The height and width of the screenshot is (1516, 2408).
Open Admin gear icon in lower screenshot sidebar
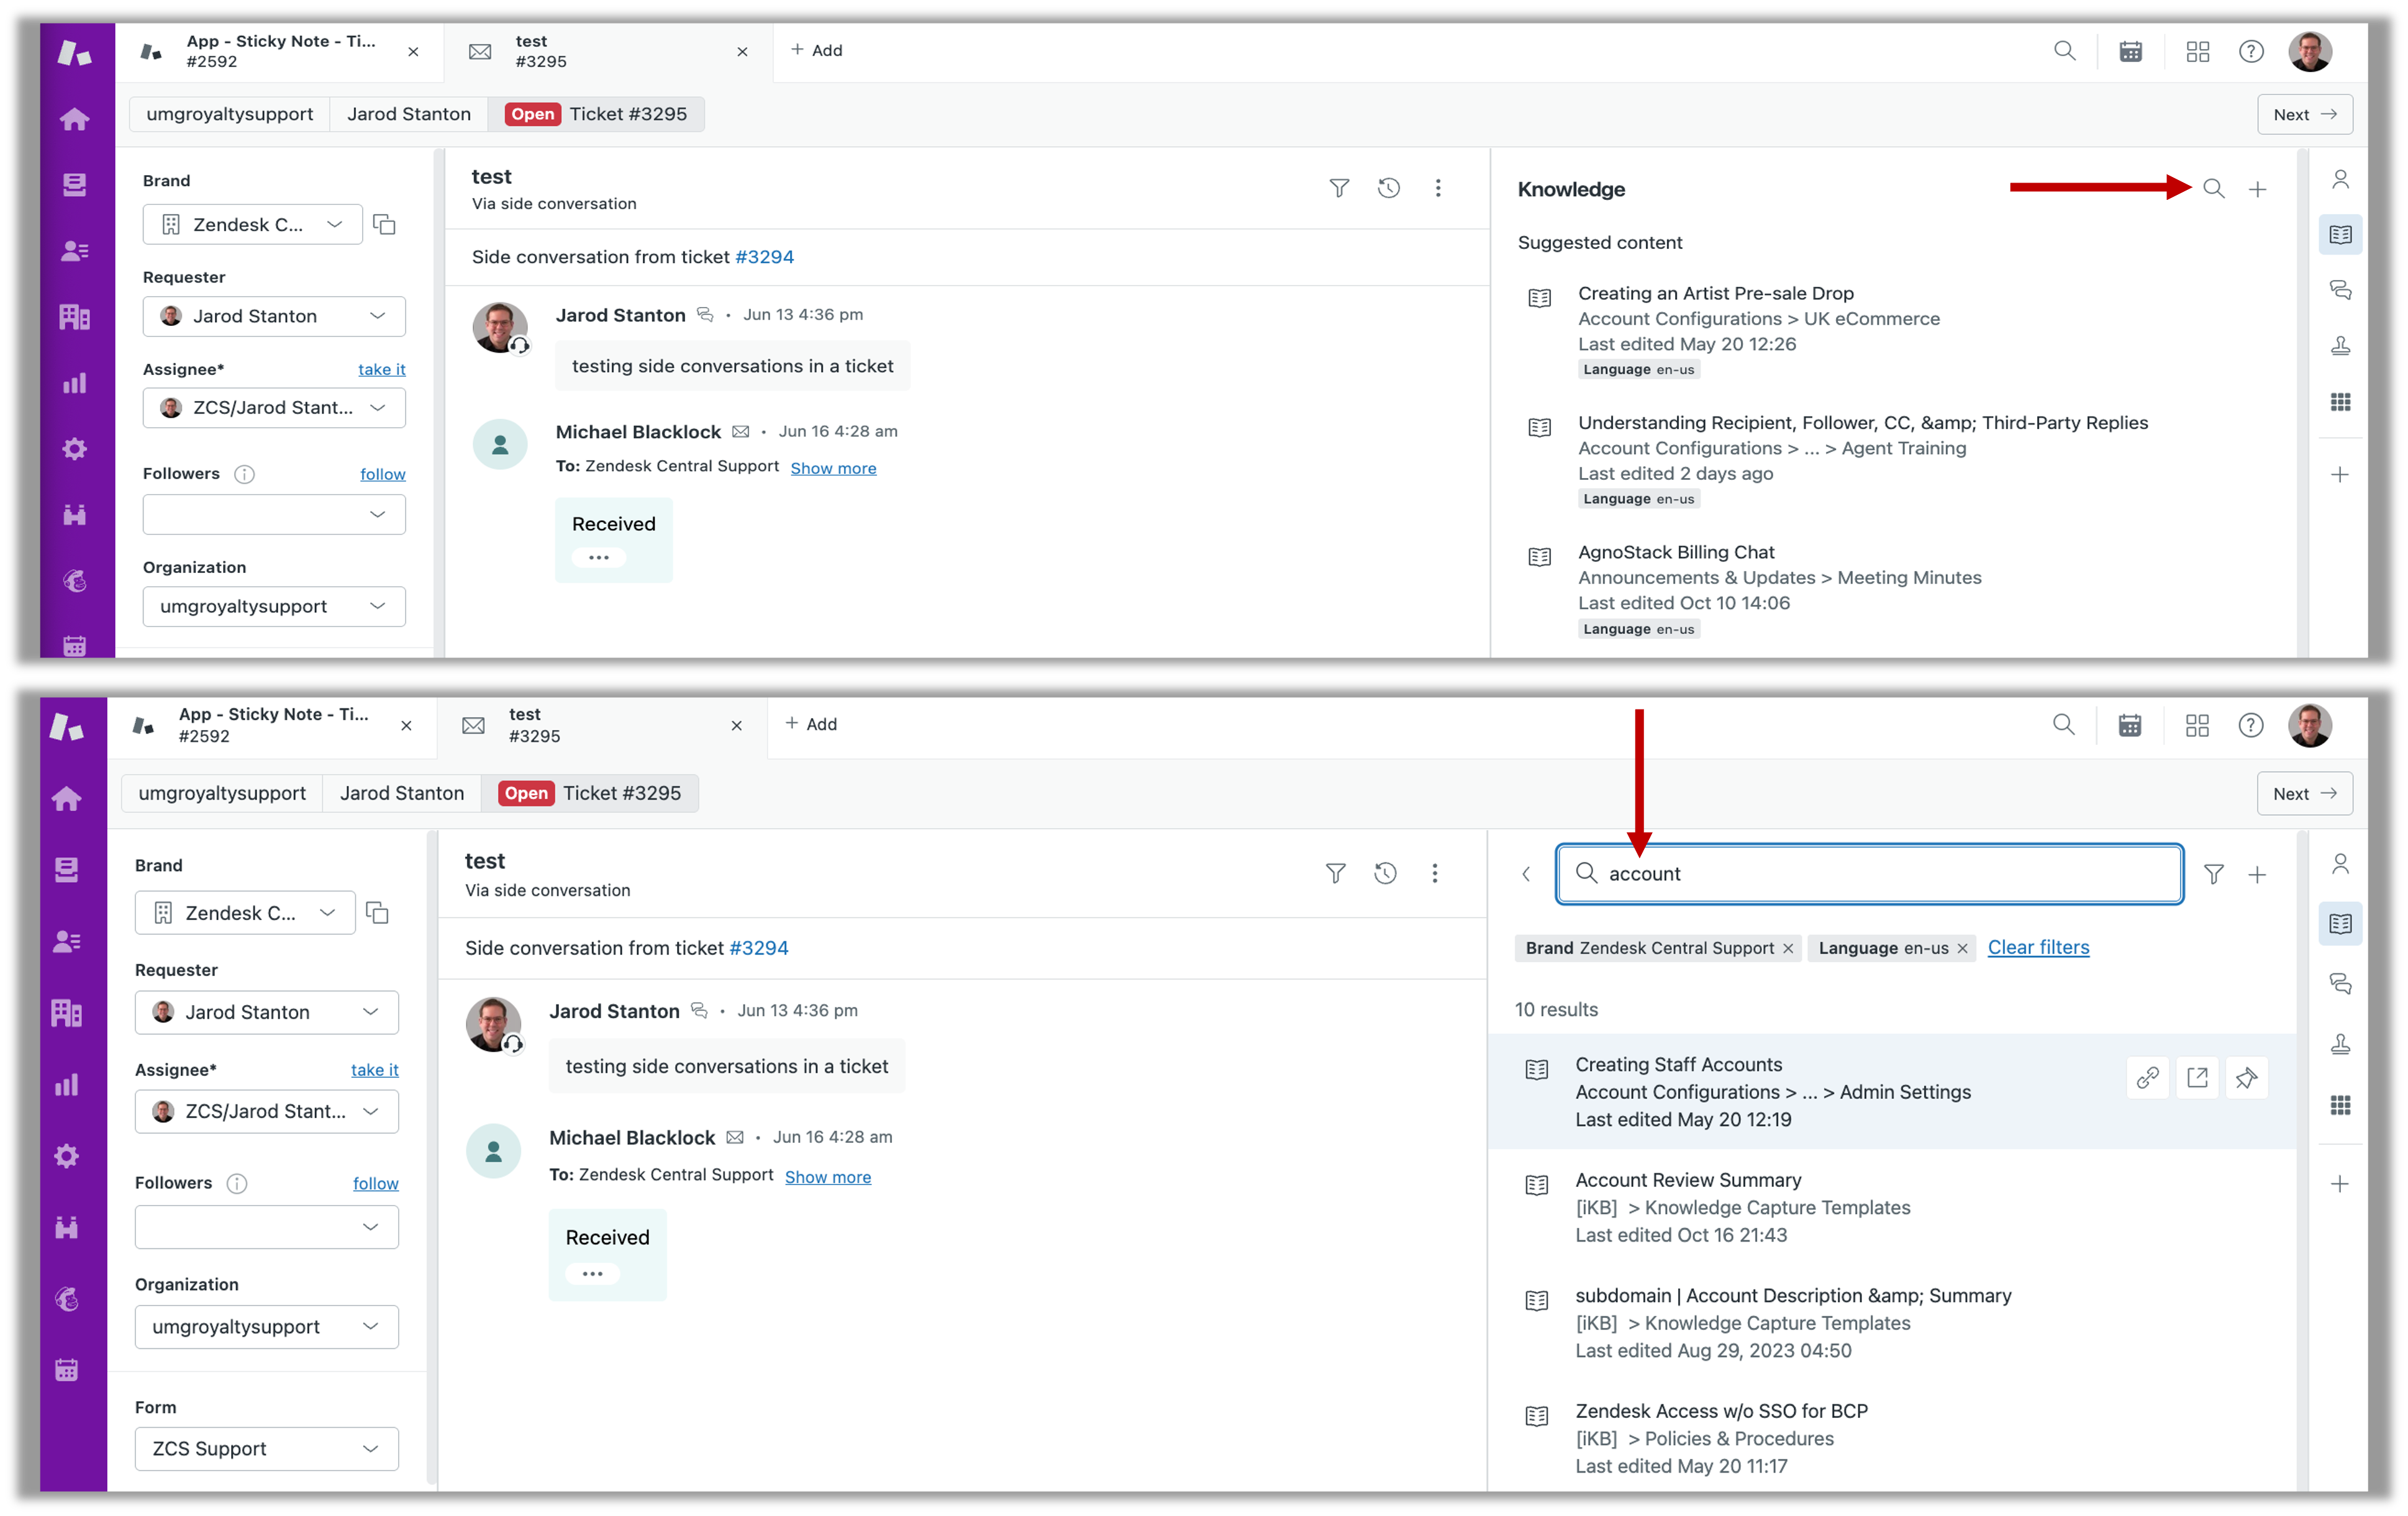tap(67, 1156)
